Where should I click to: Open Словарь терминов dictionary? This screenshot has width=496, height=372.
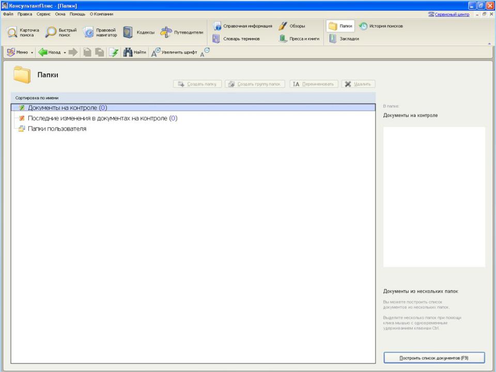[x=236, y=39]
